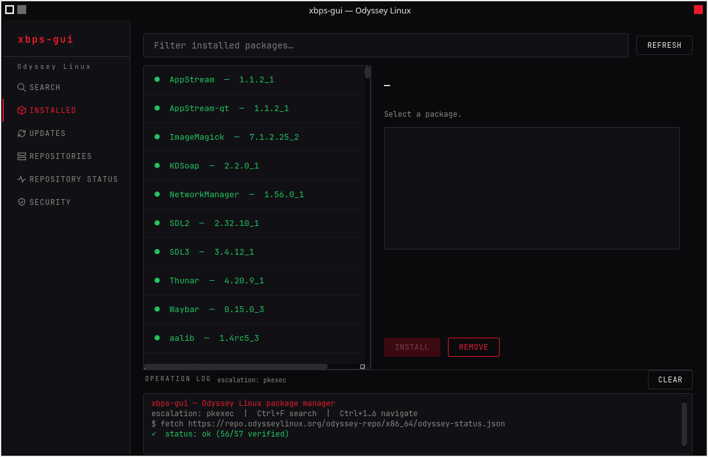Select NetworkManager 1.56.0_1 package
The width and height of the screenshot is (708, 457).
pyautogui.click(x=254, y=195)
